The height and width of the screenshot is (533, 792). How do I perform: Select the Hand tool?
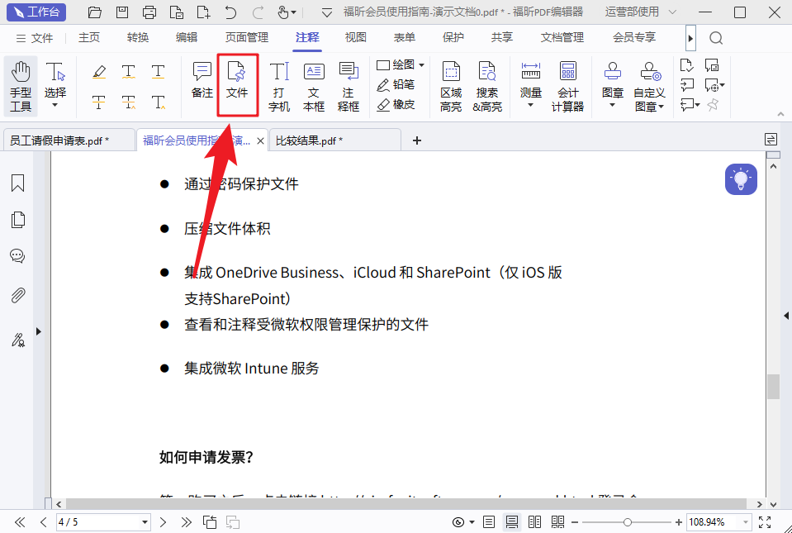tap(20, 83)
